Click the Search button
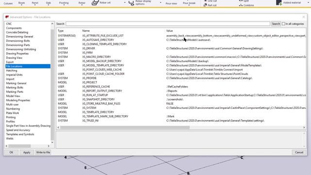The image size is (311, 175). click(x=276, y=24)
